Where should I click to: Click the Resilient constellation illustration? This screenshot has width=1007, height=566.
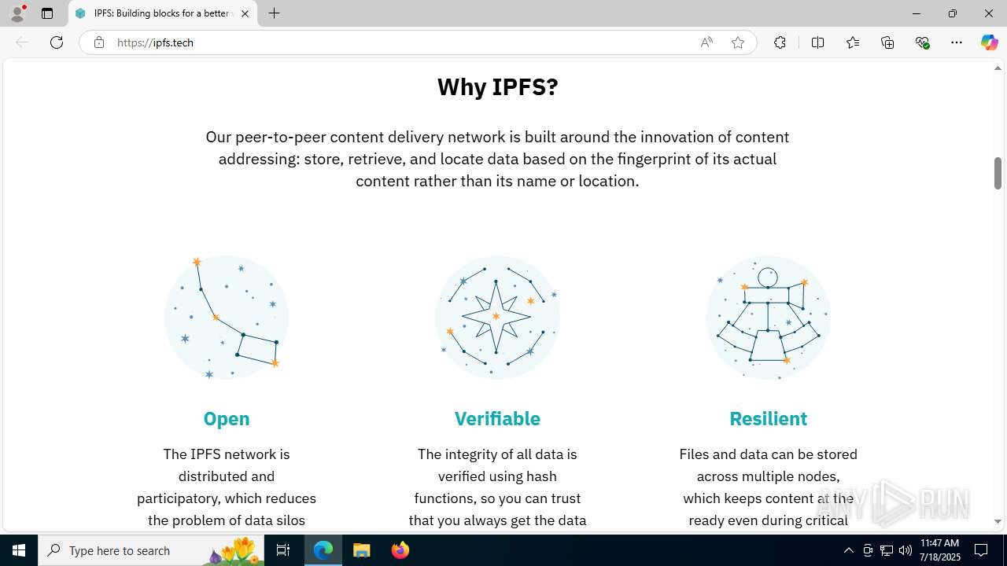pyautogui.click(x=768, y=317)
